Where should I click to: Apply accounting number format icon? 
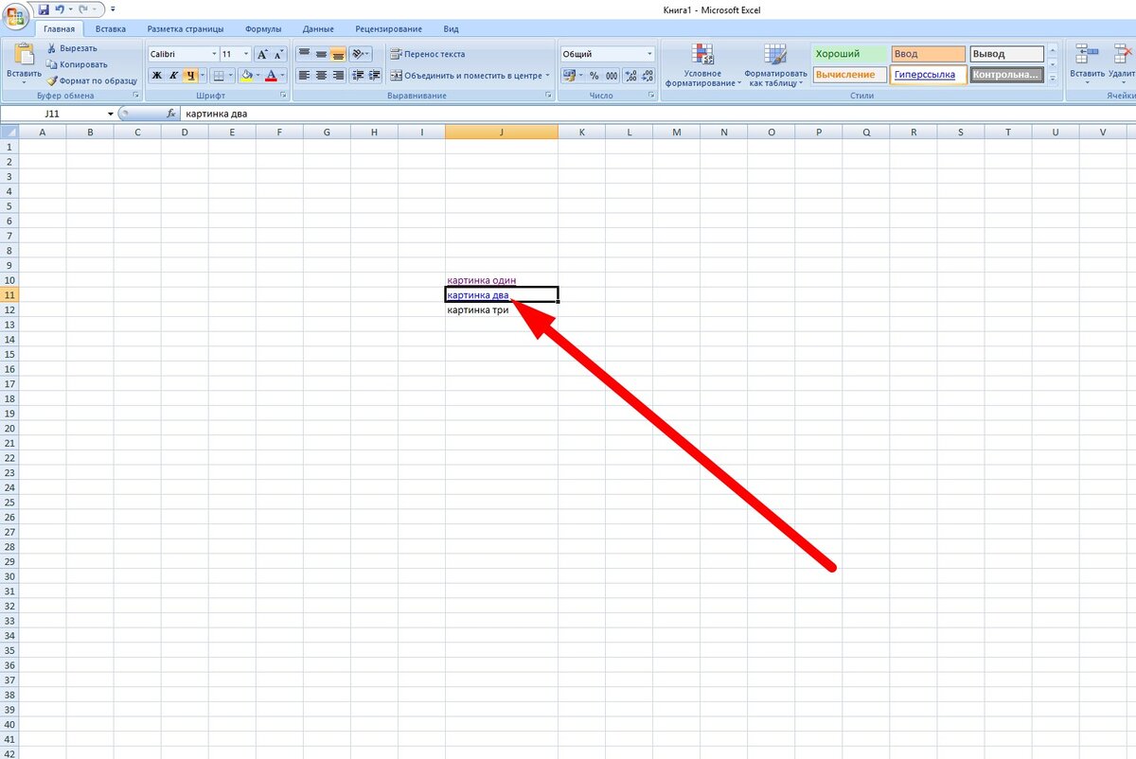(568, 76)
